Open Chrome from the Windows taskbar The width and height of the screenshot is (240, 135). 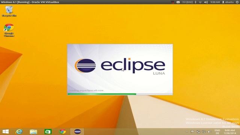[x=63, y=132]
